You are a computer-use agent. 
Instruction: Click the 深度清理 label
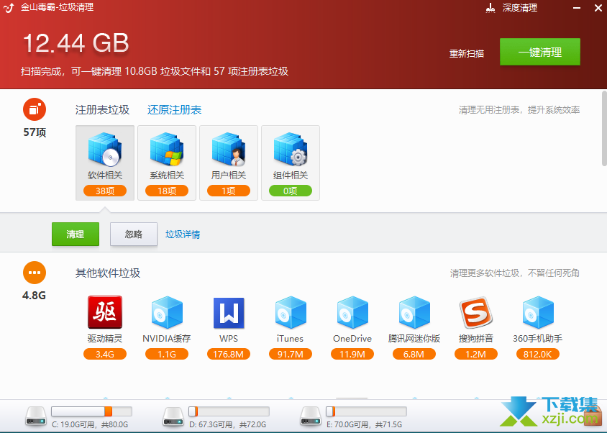pos(519,8)
